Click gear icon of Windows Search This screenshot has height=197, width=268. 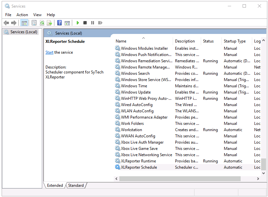click(x=117, y=73)
